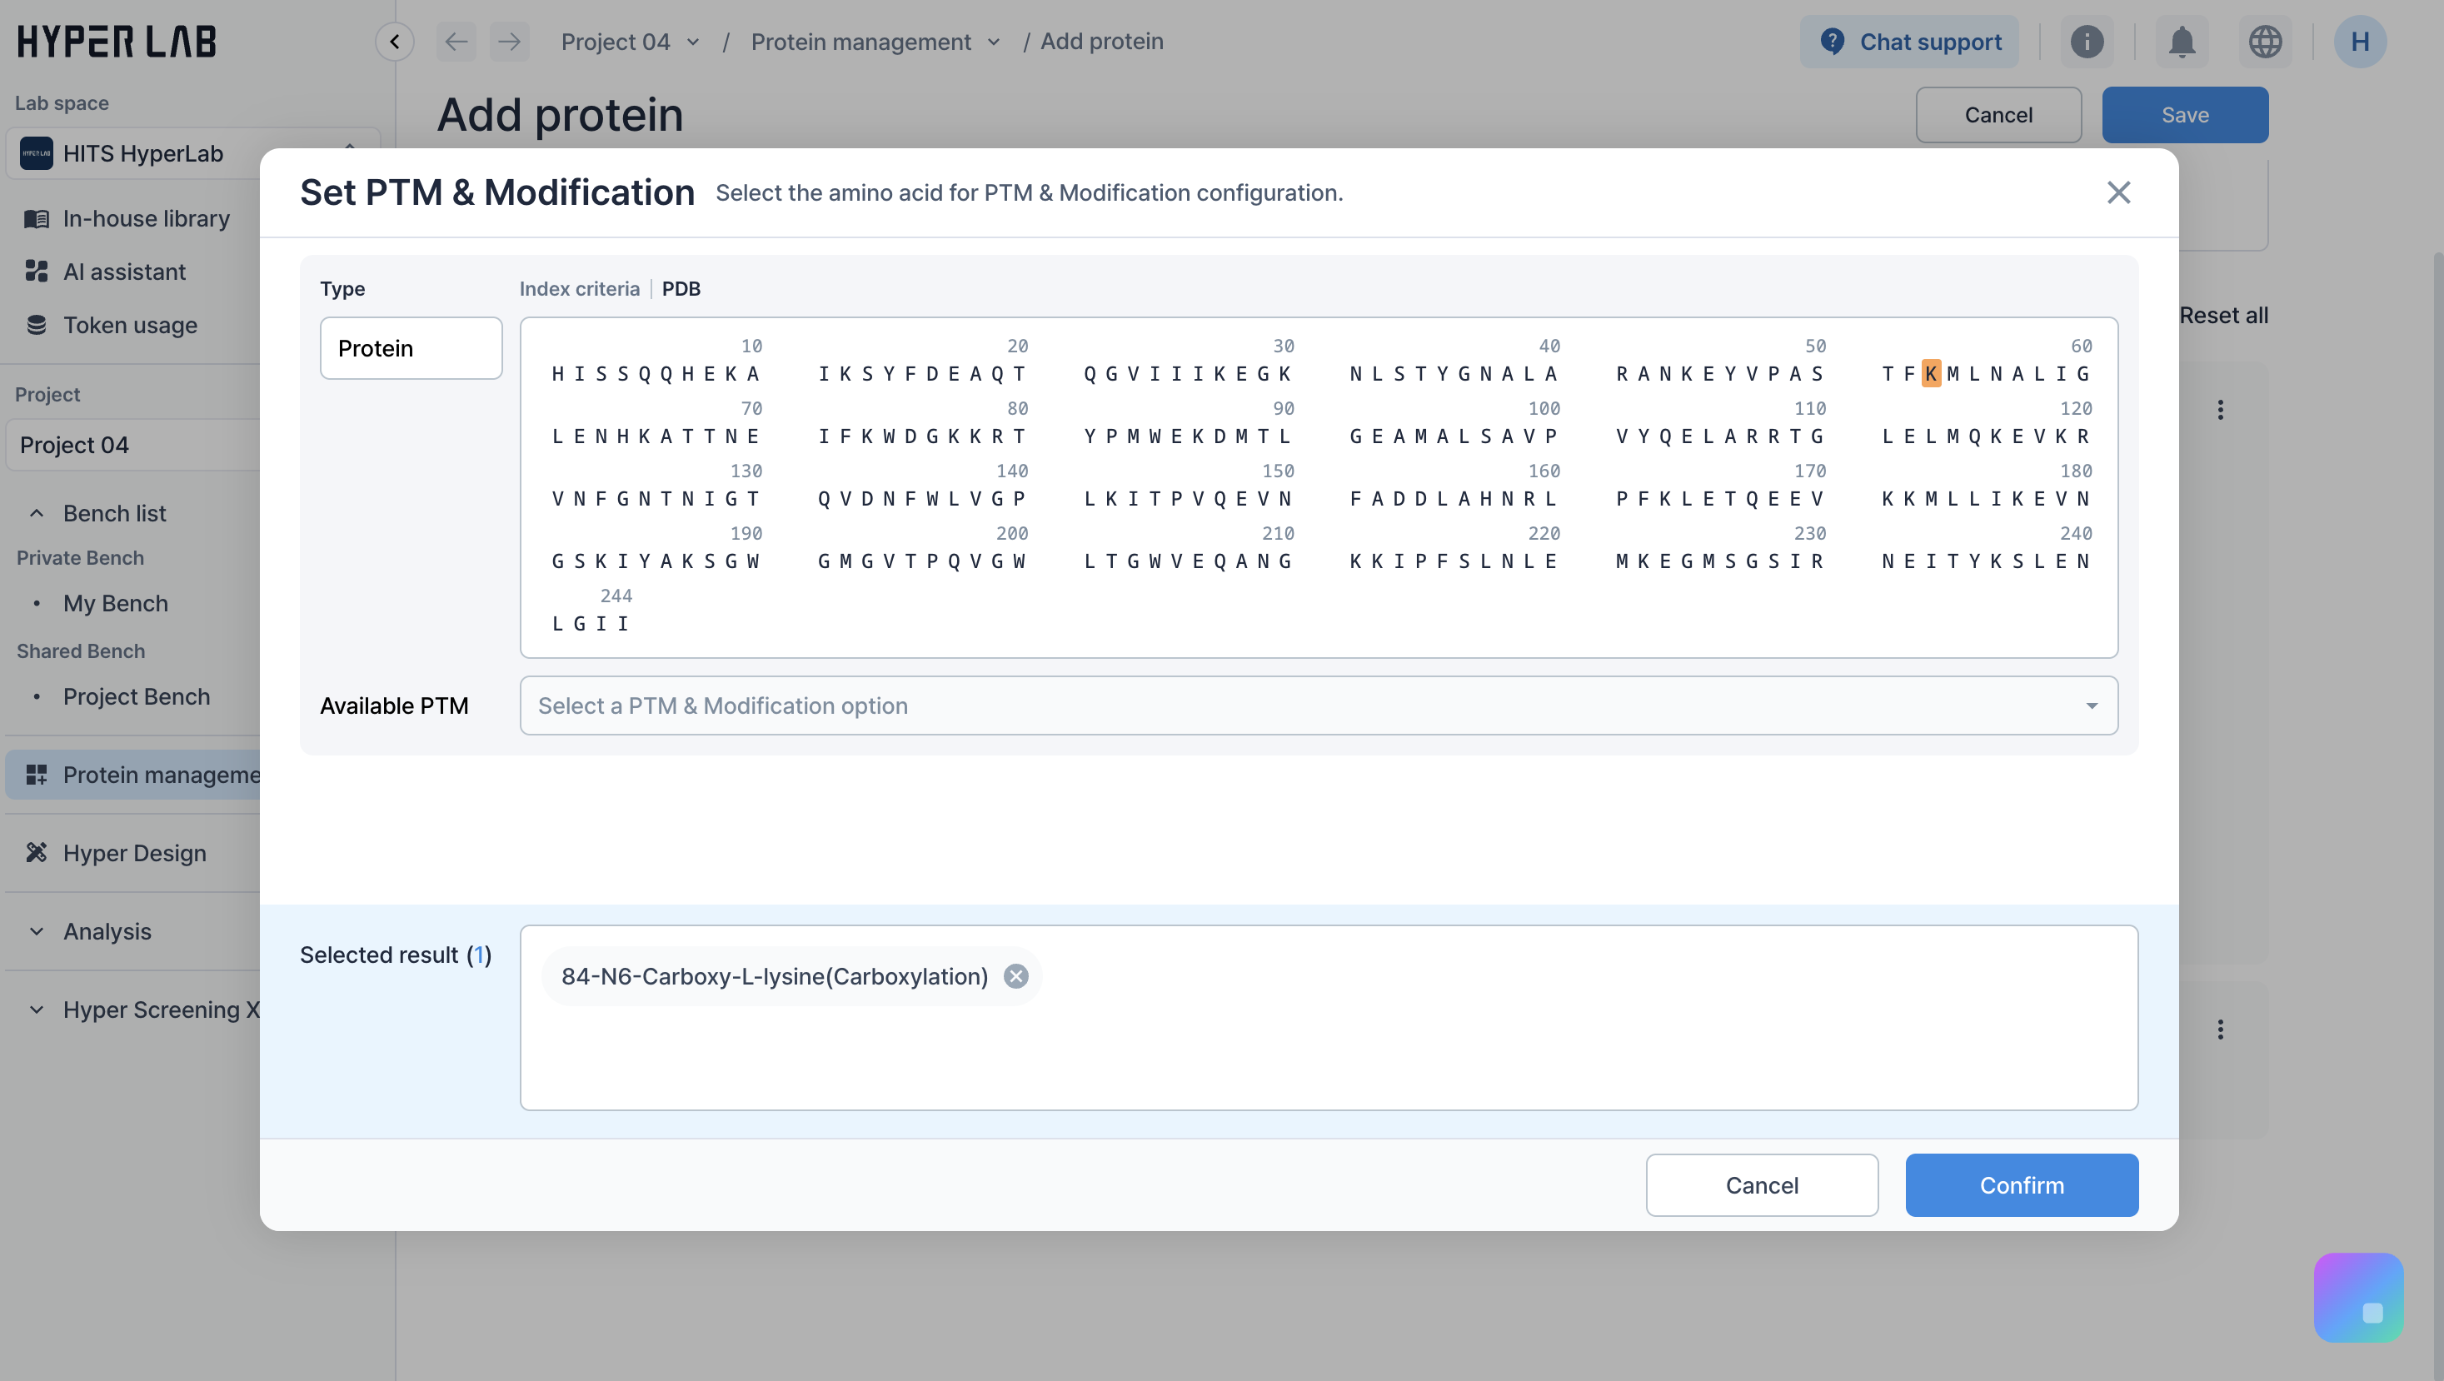Open AI assistant in sidebar

point(124,272)
